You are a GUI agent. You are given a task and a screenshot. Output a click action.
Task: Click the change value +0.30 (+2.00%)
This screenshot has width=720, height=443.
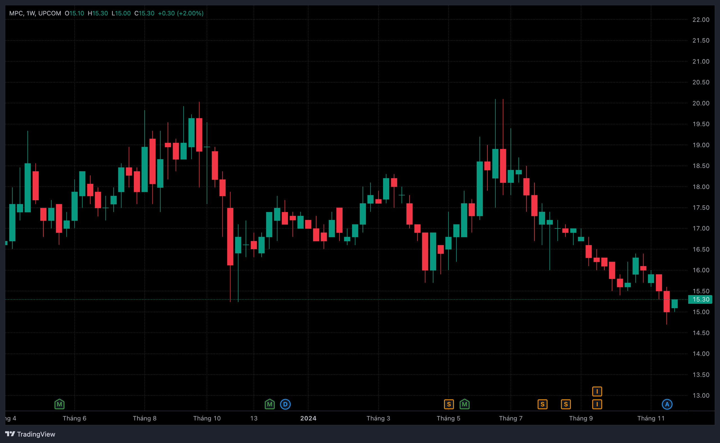pyautogui.click(x=181, y=13)
